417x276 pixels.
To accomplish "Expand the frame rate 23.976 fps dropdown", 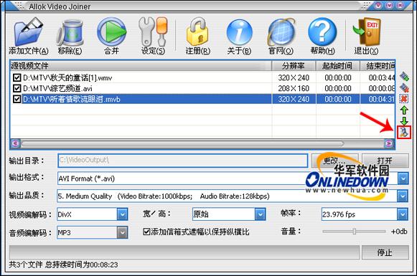I will 403,214.
